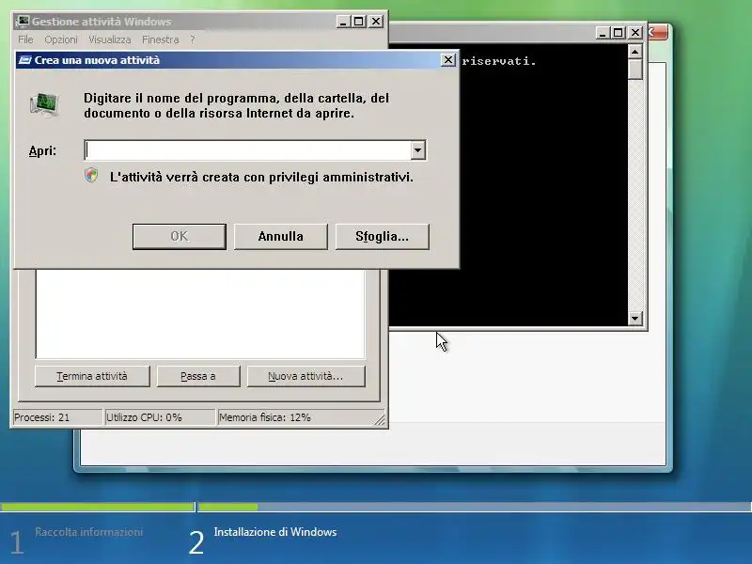752x564 pixels.
Task: Minimize the command prompt window
Action: 603,33
